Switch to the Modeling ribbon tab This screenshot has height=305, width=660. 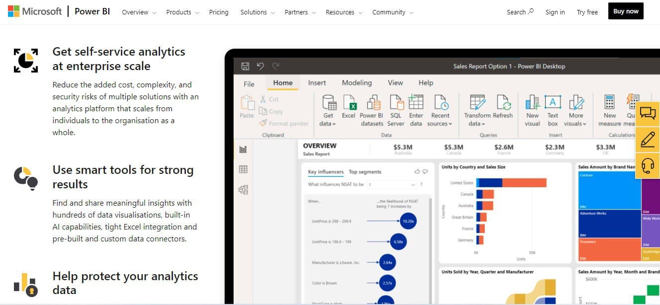pyautogui.click(x=357, y=83)
